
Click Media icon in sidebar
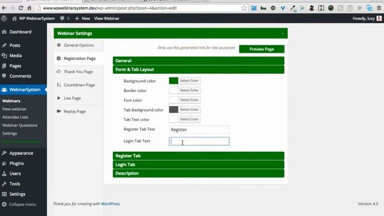tap(4, 56)
